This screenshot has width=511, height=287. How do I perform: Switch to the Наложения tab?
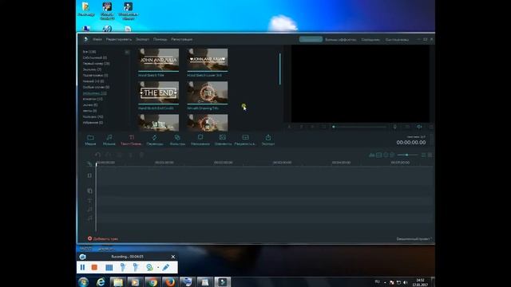click(x=200, y=140)
